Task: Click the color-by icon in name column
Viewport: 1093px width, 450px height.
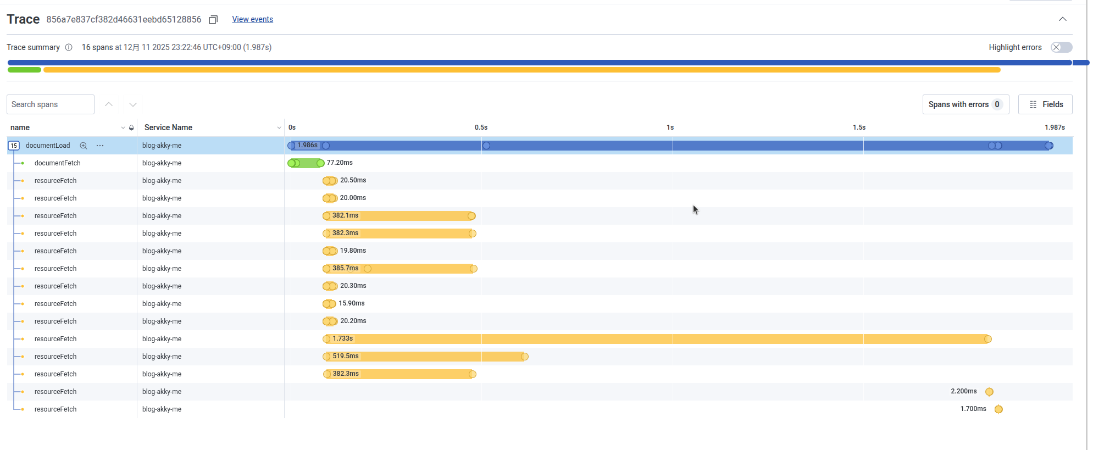Action: (131, 127)
